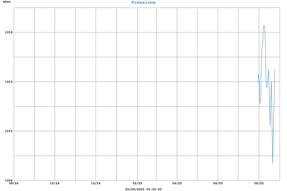
Task: Click the highest peak of the pressure line
Action: (264, 25)
